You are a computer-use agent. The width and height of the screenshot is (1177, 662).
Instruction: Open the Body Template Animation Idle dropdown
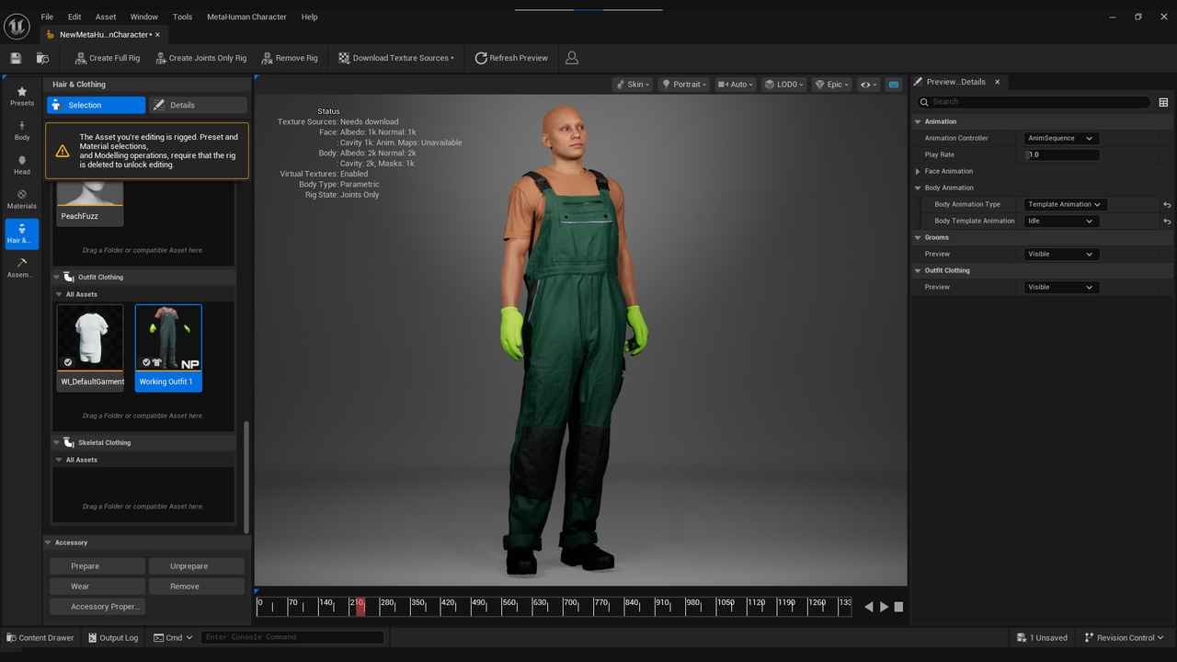tap(1061, 221)
